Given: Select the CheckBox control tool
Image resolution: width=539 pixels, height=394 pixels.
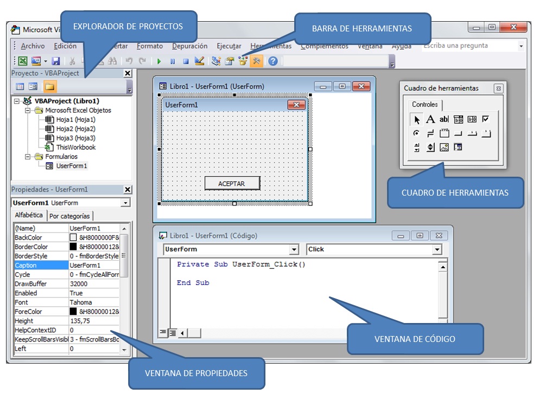Looking at the screenshot, I should (485, 119).
